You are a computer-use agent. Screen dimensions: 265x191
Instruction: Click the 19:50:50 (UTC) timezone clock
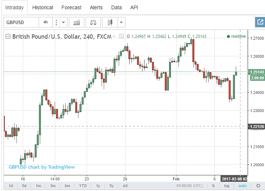(x=189, y=186)
